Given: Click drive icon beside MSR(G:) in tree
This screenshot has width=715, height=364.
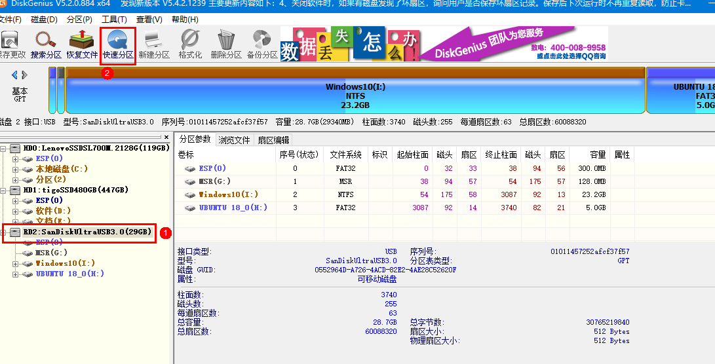Looking at the screenshot, I should [28, 253].
